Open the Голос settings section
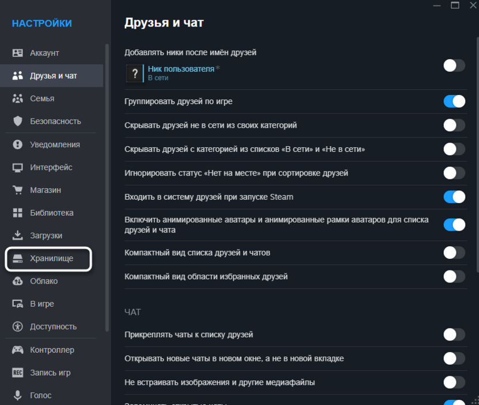Viewport: 479px width, 405px height. (x=51, y=395)
